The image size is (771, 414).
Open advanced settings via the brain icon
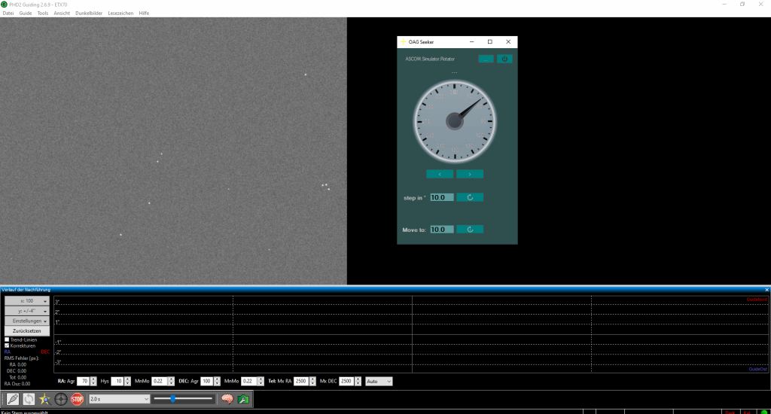click(227, 399)
